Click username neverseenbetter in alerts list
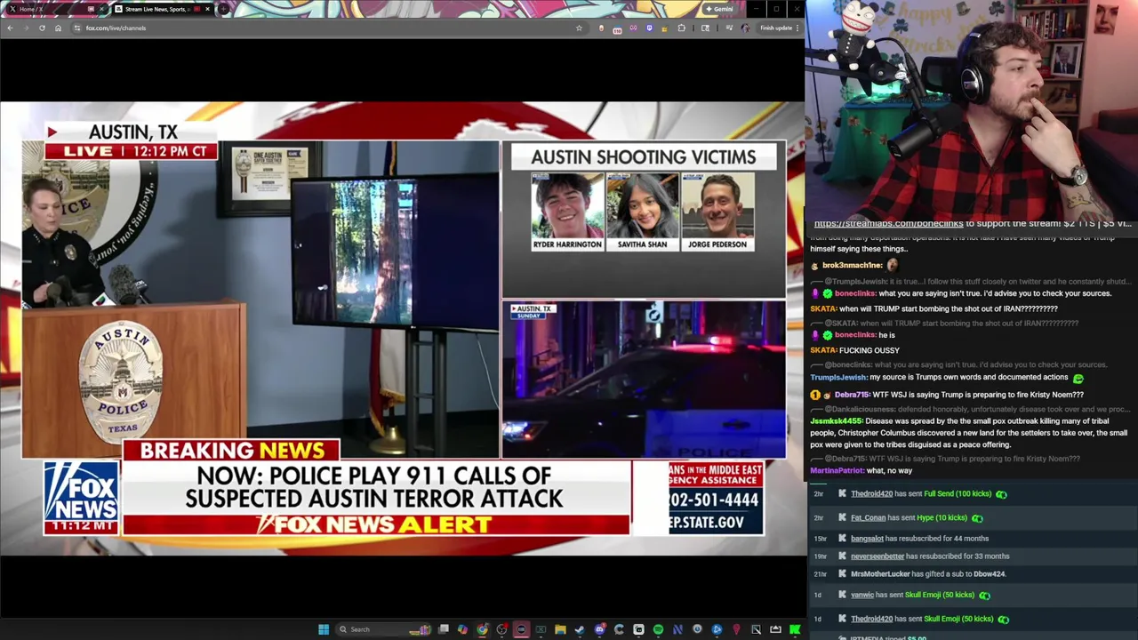 (878, 556)
